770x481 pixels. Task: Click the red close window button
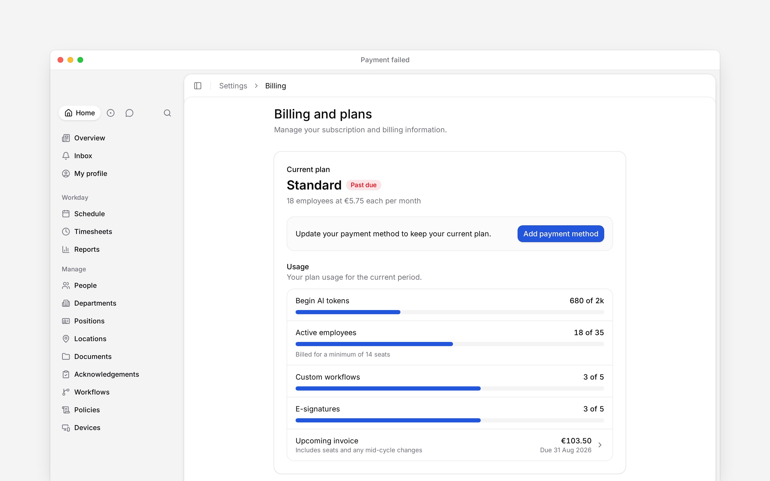tap(60, 60)
